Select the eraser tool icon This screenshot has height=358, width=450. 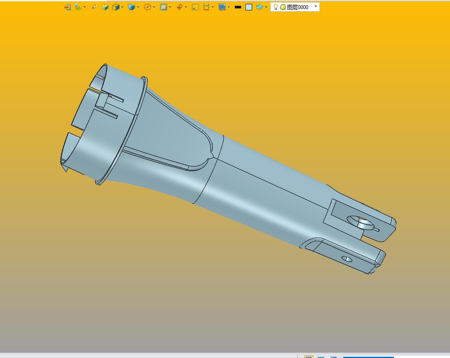(94, 7)
